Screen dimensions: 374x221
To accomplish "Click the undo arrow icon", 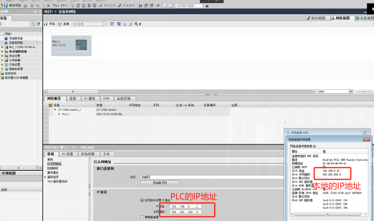I will (55, 5).
